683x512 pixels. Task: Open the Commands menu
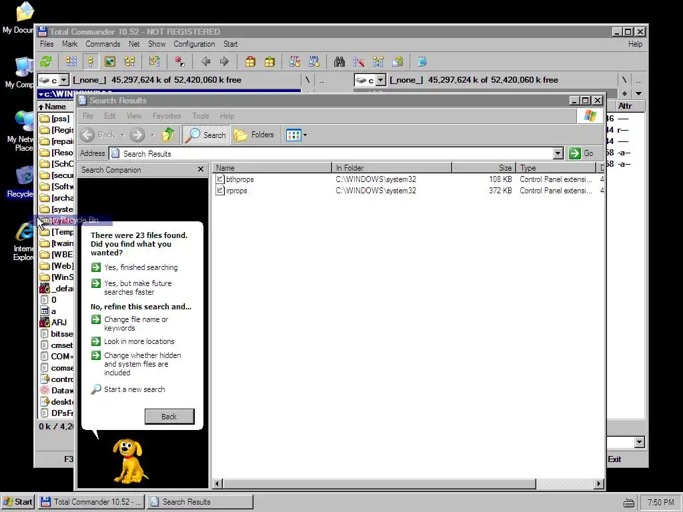pos(103,44)
